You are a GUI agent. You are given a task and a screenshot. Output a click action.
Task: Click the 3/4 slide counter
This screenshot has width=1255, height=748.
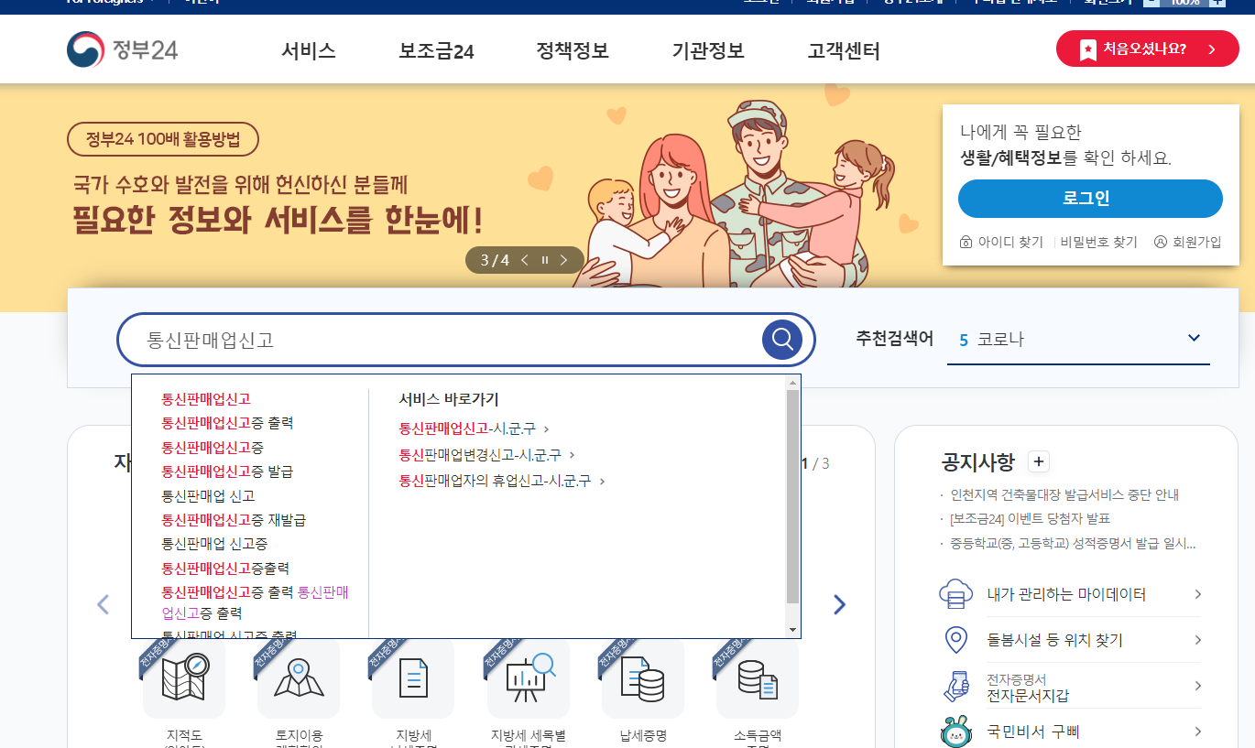495,260
